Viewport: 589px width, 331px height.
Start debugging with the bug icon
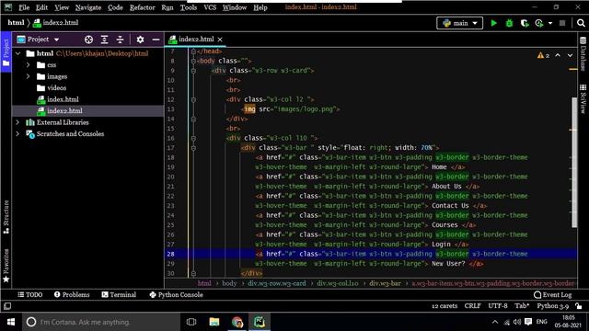[509, 23]
